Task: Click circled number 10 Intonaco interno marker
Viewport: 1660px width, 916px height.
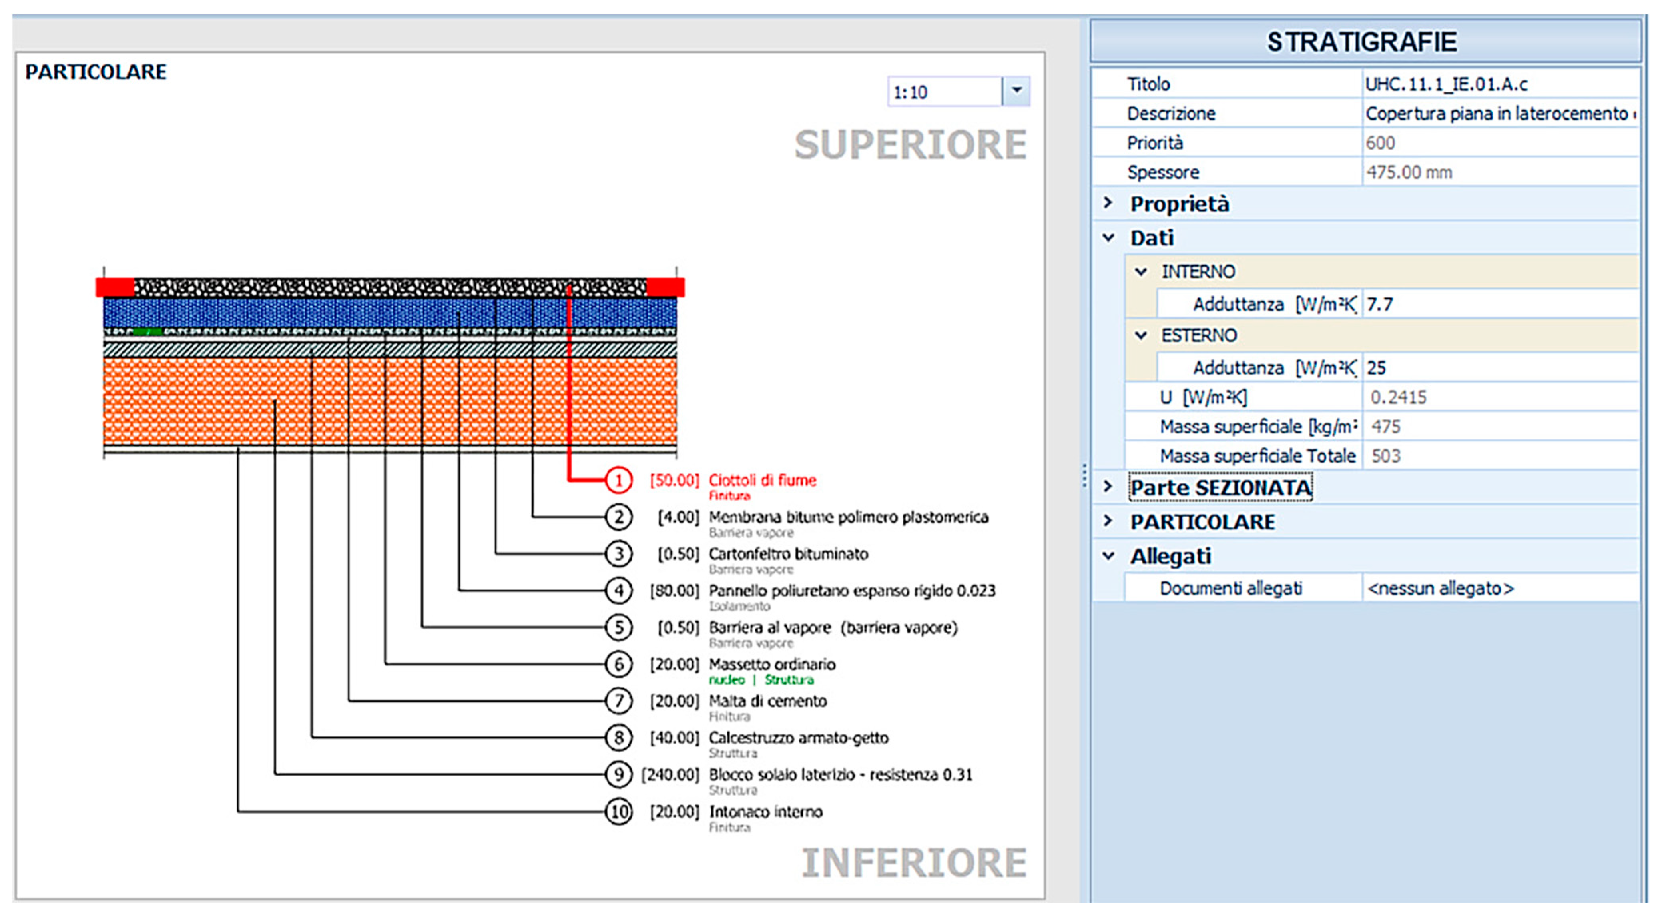Action: point(618,812)
